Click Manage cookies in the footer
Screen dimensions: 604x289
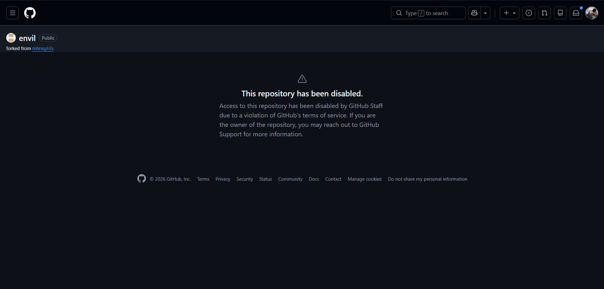[x=365, y=179]
